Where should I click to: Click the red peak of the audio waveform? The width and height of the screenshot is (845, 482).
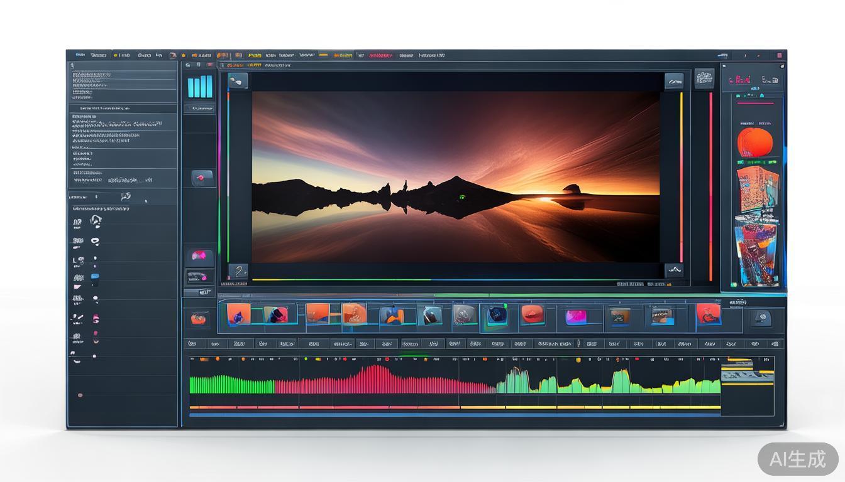click(377, 373)
